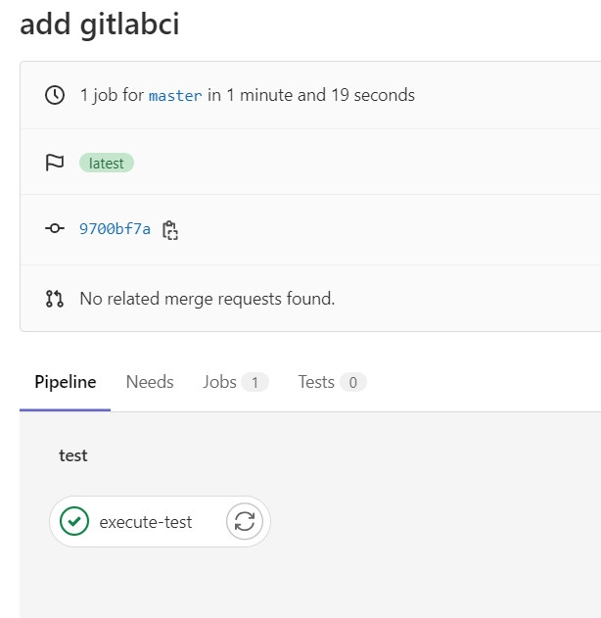601x618 pixels.
Task: Open commit 9700bf7a
Action: (x=115, y=228)
